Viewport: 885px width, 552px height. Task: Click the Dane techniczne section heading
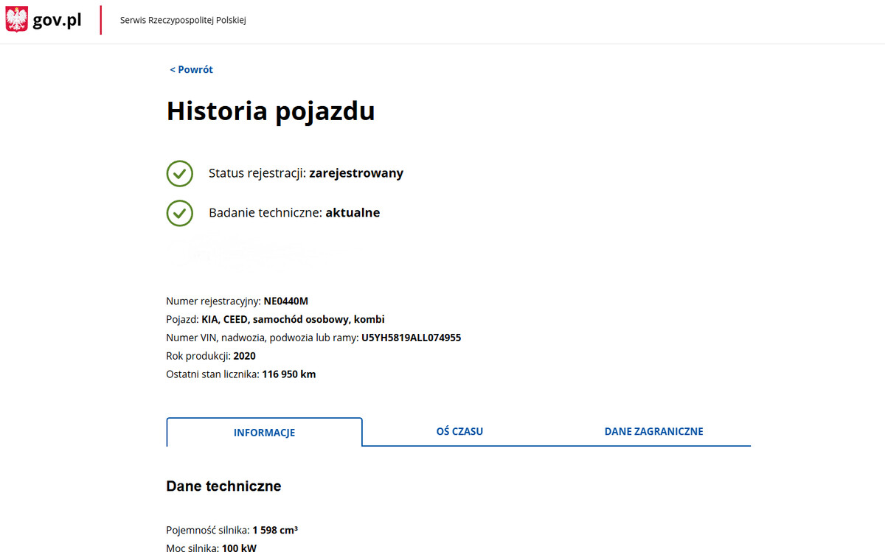[223, 486]
